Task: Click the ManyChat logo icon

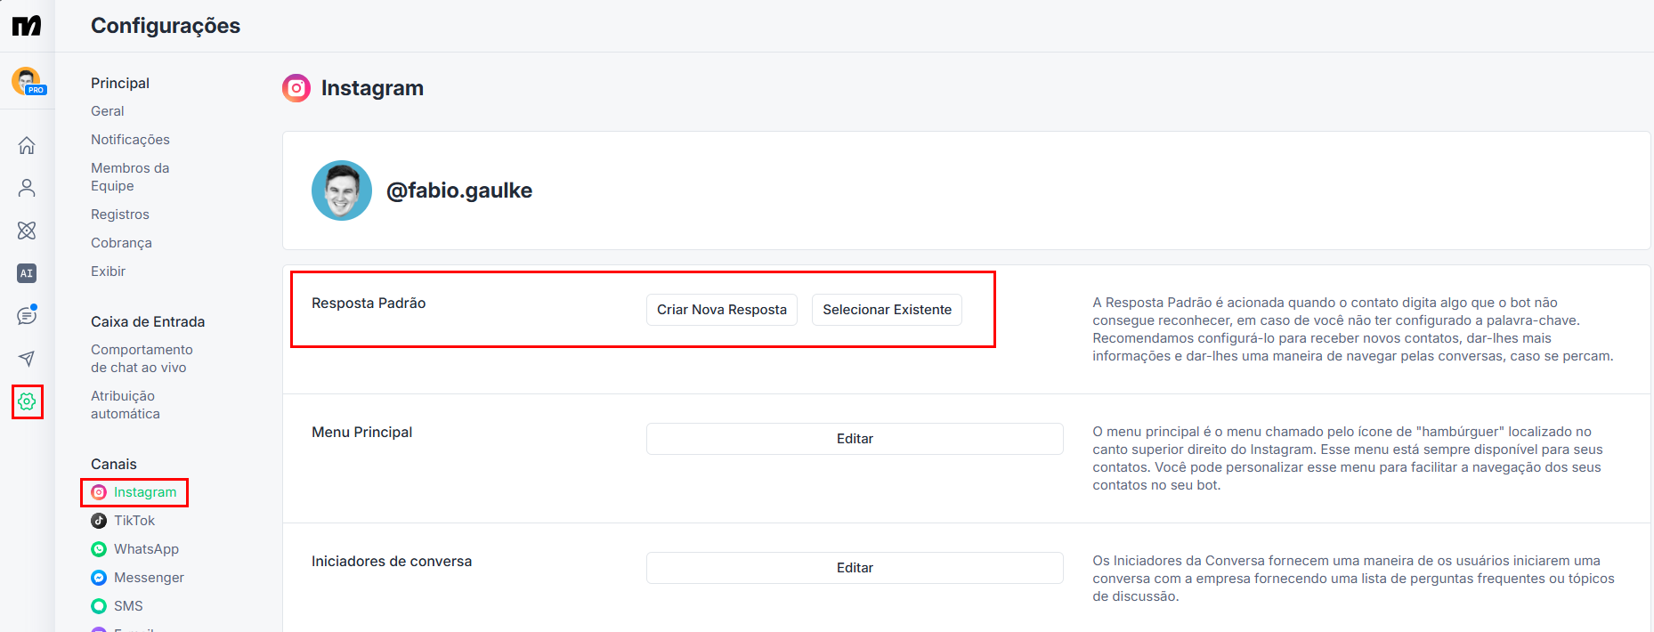Action: pyautogui.click(x=27, y=26)
